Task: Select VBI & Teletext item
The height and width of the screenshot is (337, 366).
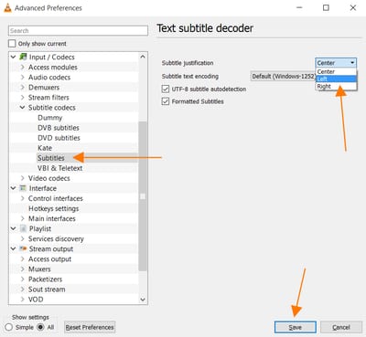Action: [x=60, y=168]
